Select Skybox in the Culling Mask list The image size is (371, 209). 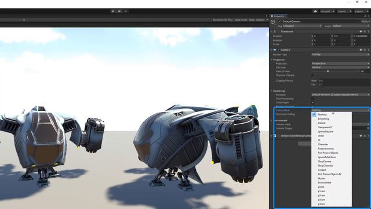point(332,178)
